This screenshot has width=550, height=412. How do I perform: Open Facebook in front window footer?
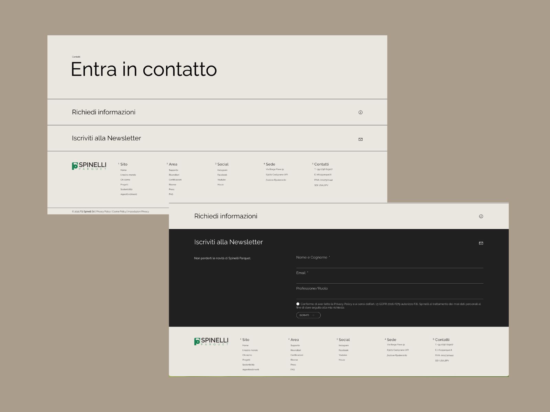[x=343, y=350]
